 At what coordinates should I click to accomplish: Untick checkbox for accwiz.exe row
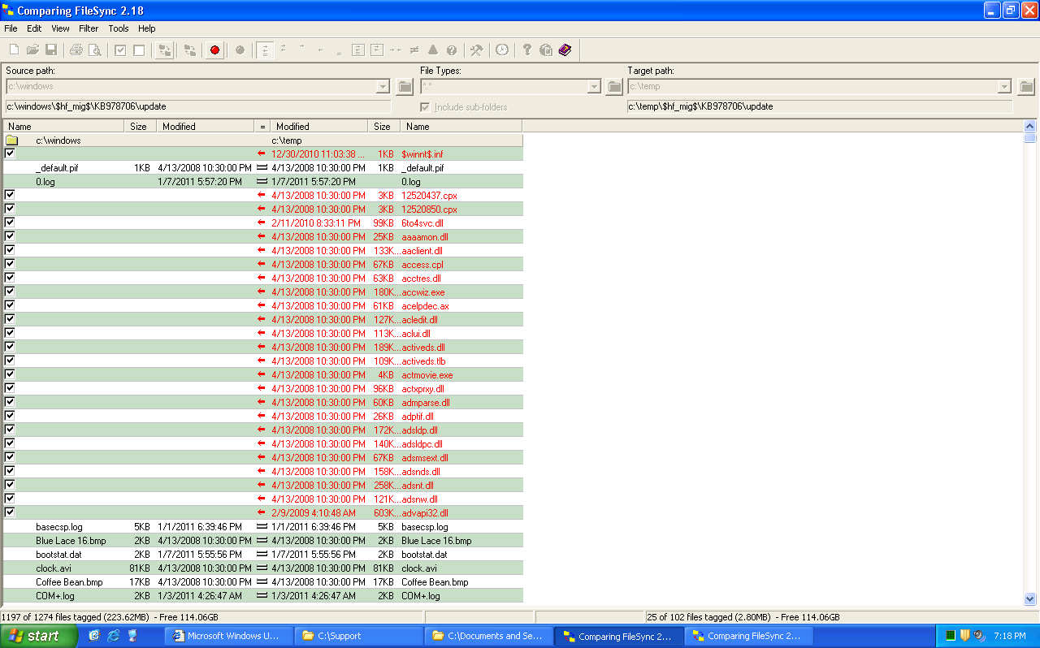(10, 292)
